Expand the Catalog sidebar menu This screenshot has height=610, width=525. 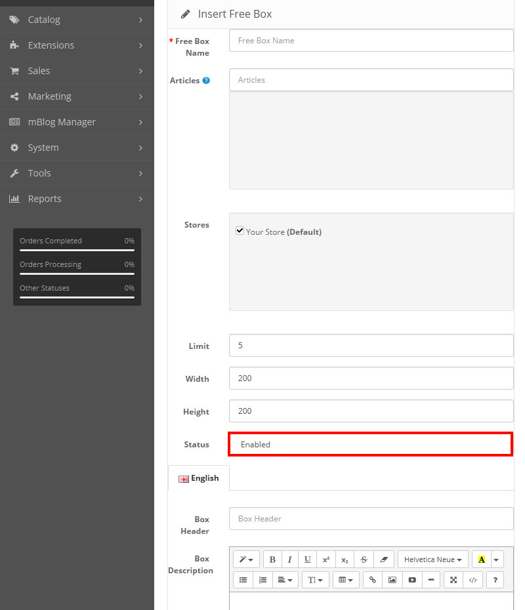click(77, 20)
